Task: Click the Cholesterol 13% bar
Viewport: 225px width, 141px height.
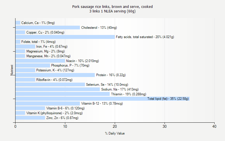Action: coord(48,27)
